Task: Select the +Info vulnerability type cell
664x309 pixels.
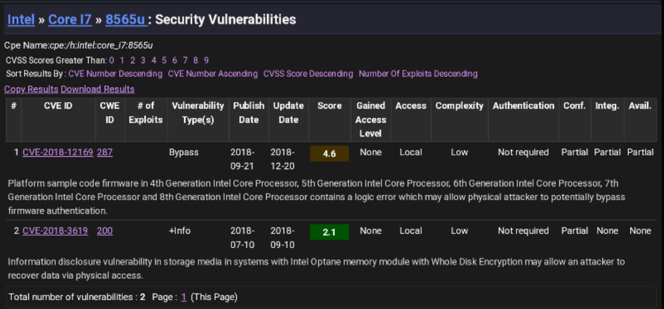Action: (180, 231)
